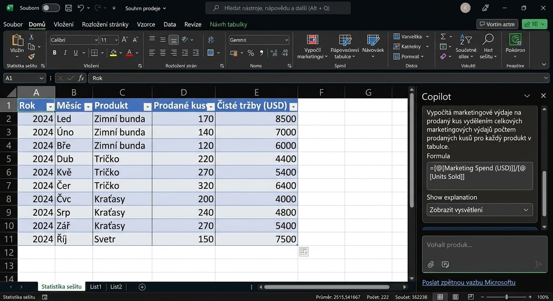Open the Produkt column filter dropdown
The width and height of the screenshot is (553, 301).
pyautogui.click(x=147, y=106)
